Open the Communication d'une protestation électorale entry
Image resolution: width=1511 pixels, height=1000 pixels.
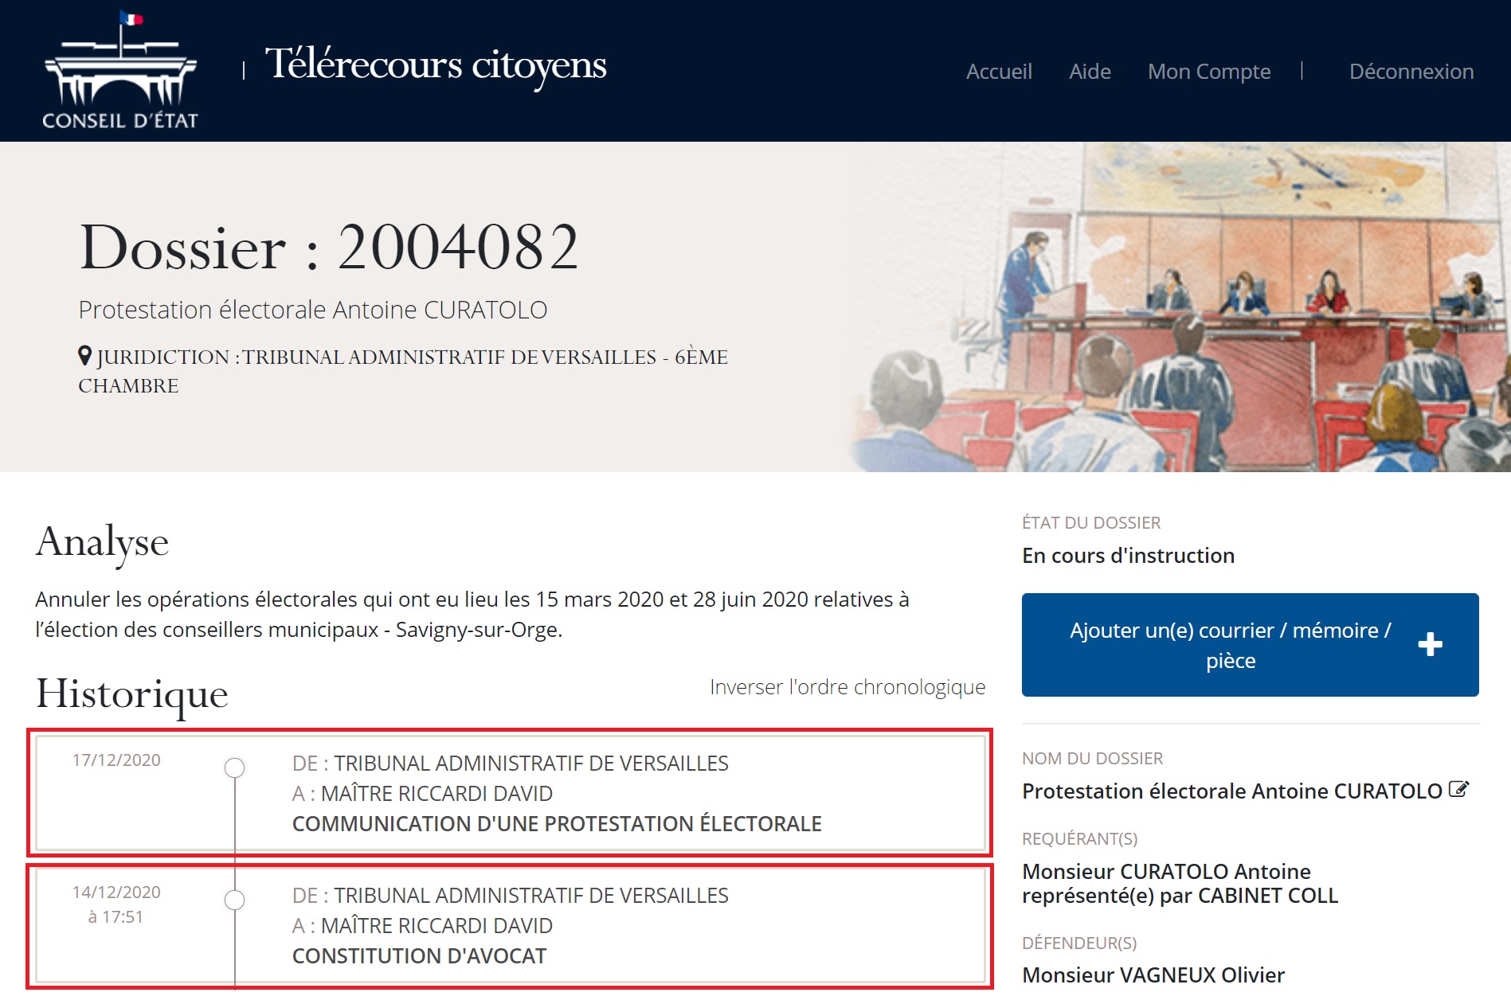coord(556,823)
